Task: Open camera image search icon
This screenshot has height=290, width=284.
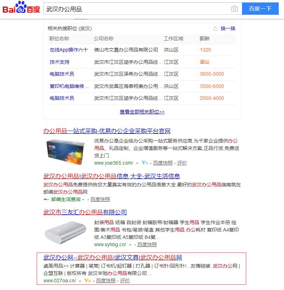Action: (234, 9)
